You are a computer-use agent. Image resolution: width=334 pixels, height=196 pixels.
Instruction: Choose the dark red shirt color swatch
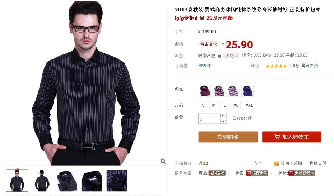point(205,91)
